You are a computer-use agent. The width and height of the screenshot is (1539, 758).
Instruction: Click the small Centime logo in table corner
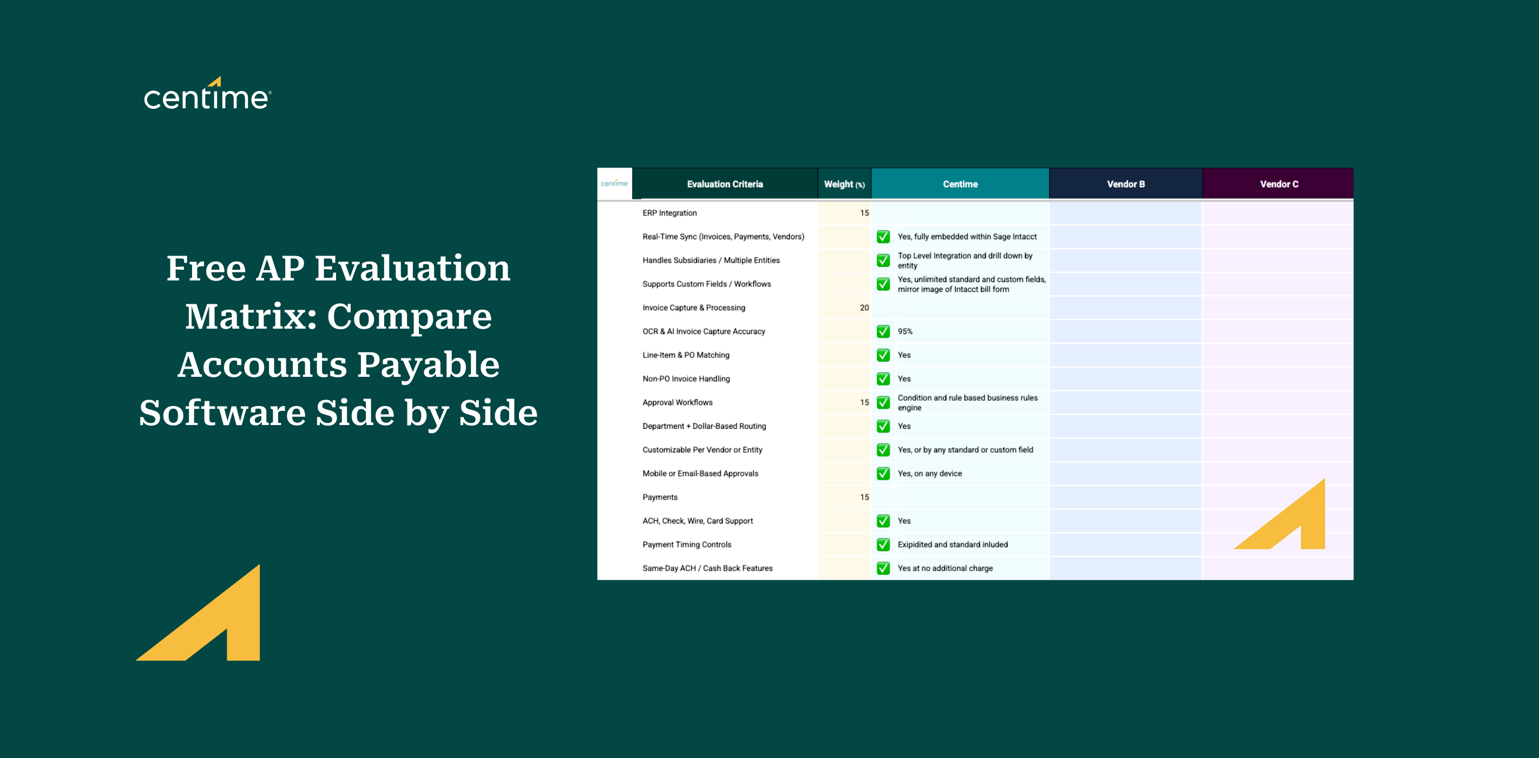click(x=614, y=184)
